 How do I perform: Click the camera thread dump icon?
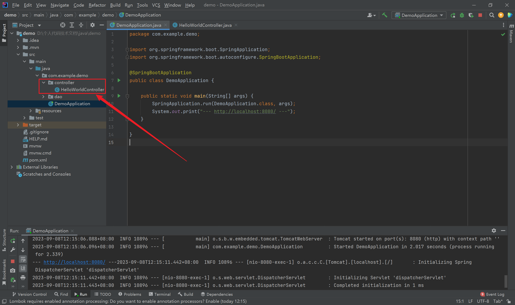pyautogui.click(x=13, y=270)
